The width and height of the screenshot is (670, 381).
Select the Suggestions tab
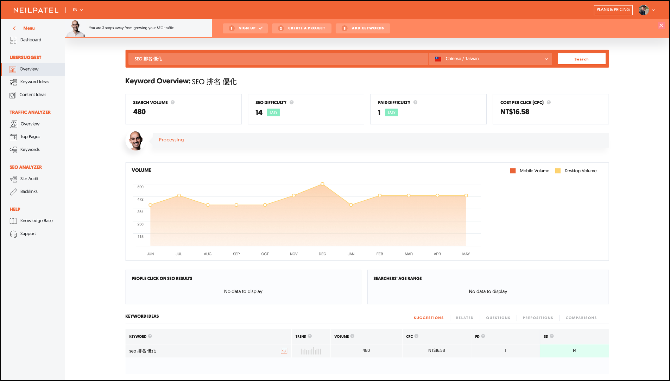coord(429,318)
